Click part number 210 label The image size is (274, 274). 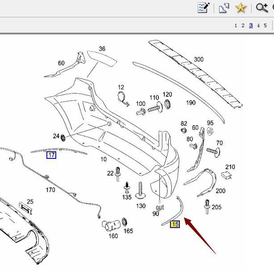[230, 167]
